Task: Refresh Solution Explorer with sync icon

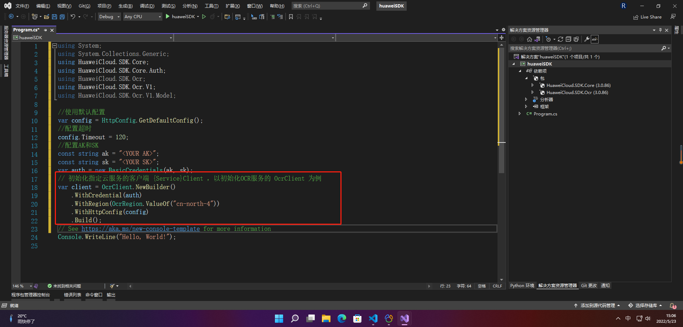Action: click(561, 39)
